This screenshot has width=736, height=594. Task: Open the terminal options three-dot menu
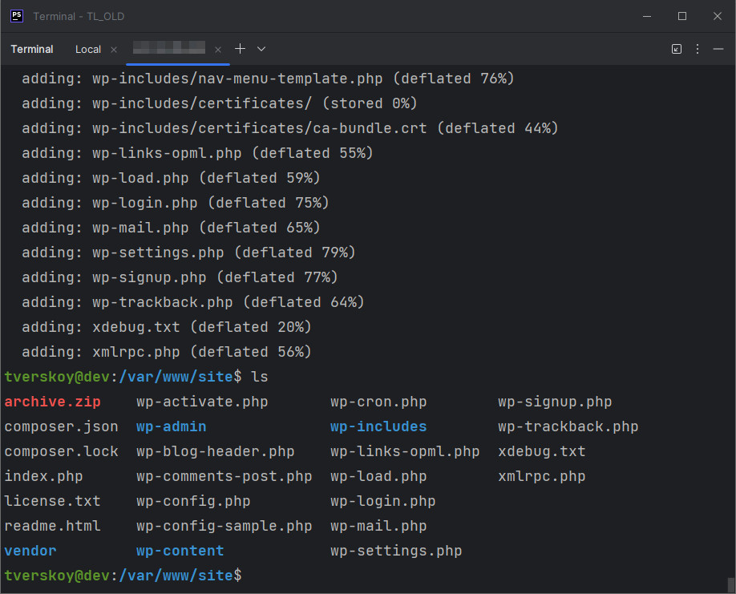tap(698, 49)
